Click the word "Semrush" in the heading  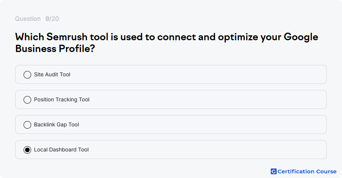pos(67,37)
